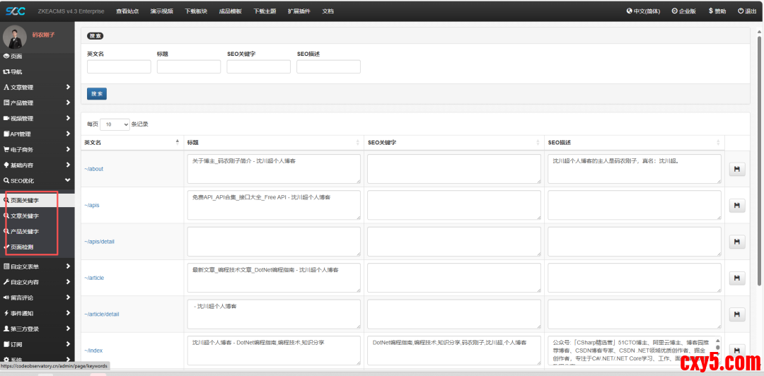Expand 自定义表单 sidebar menu
This screenshot has width=764, height=376.
[35, 266]
